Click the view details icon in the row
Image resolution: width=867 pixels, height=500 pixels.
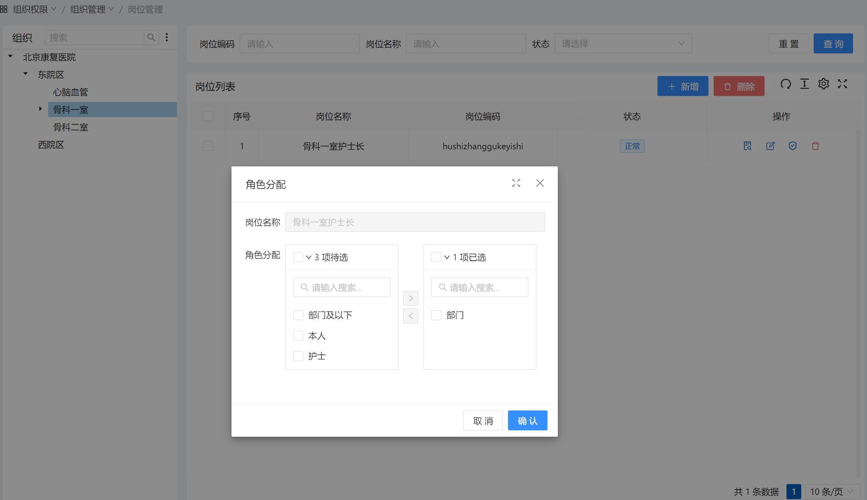pyautogui.click(x=747, y=146)
